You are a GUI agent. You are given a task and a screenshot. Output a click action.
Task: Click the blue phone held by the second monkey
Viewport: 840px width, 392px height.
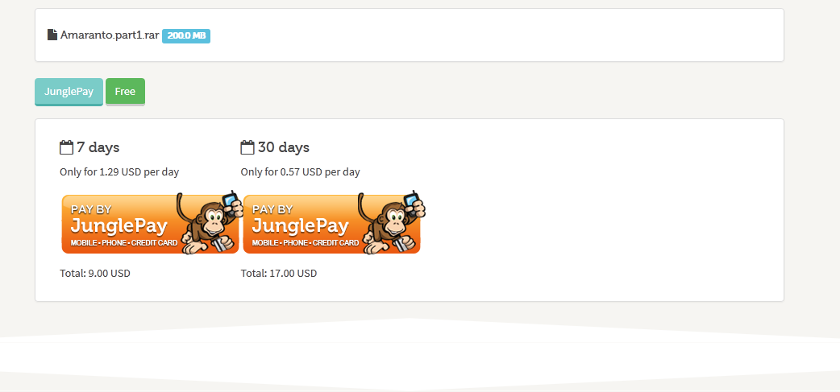coord(411,199)
